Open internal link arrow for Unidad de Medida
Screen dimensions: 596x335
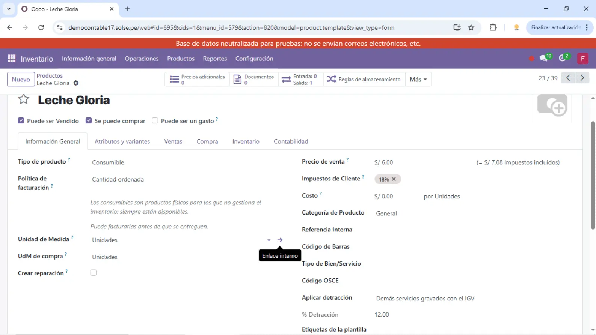280,240
